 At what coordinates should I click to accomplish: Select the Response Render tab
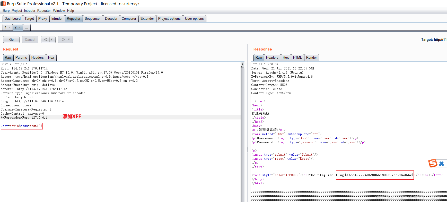tap(311, 57)
